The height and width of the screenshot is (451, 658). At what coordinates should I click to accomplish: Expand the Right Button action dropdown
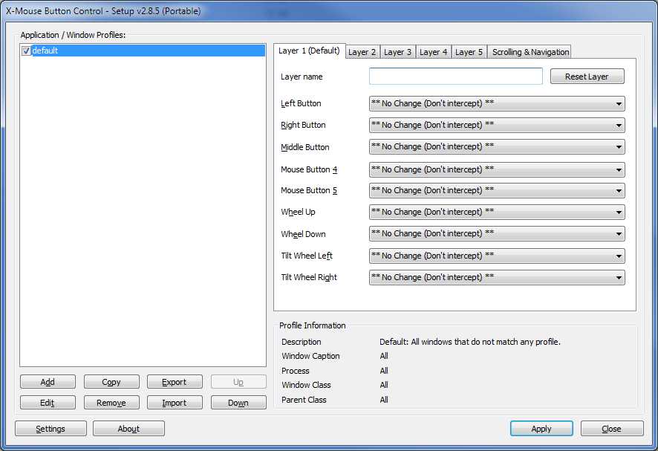496,126
